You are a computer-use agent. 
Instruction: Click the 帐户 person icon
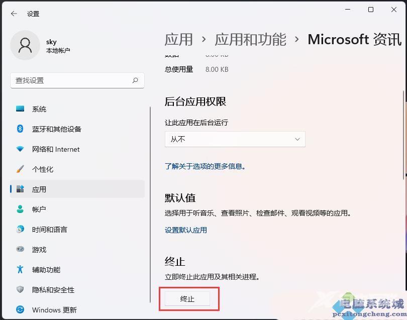[20, 209]
